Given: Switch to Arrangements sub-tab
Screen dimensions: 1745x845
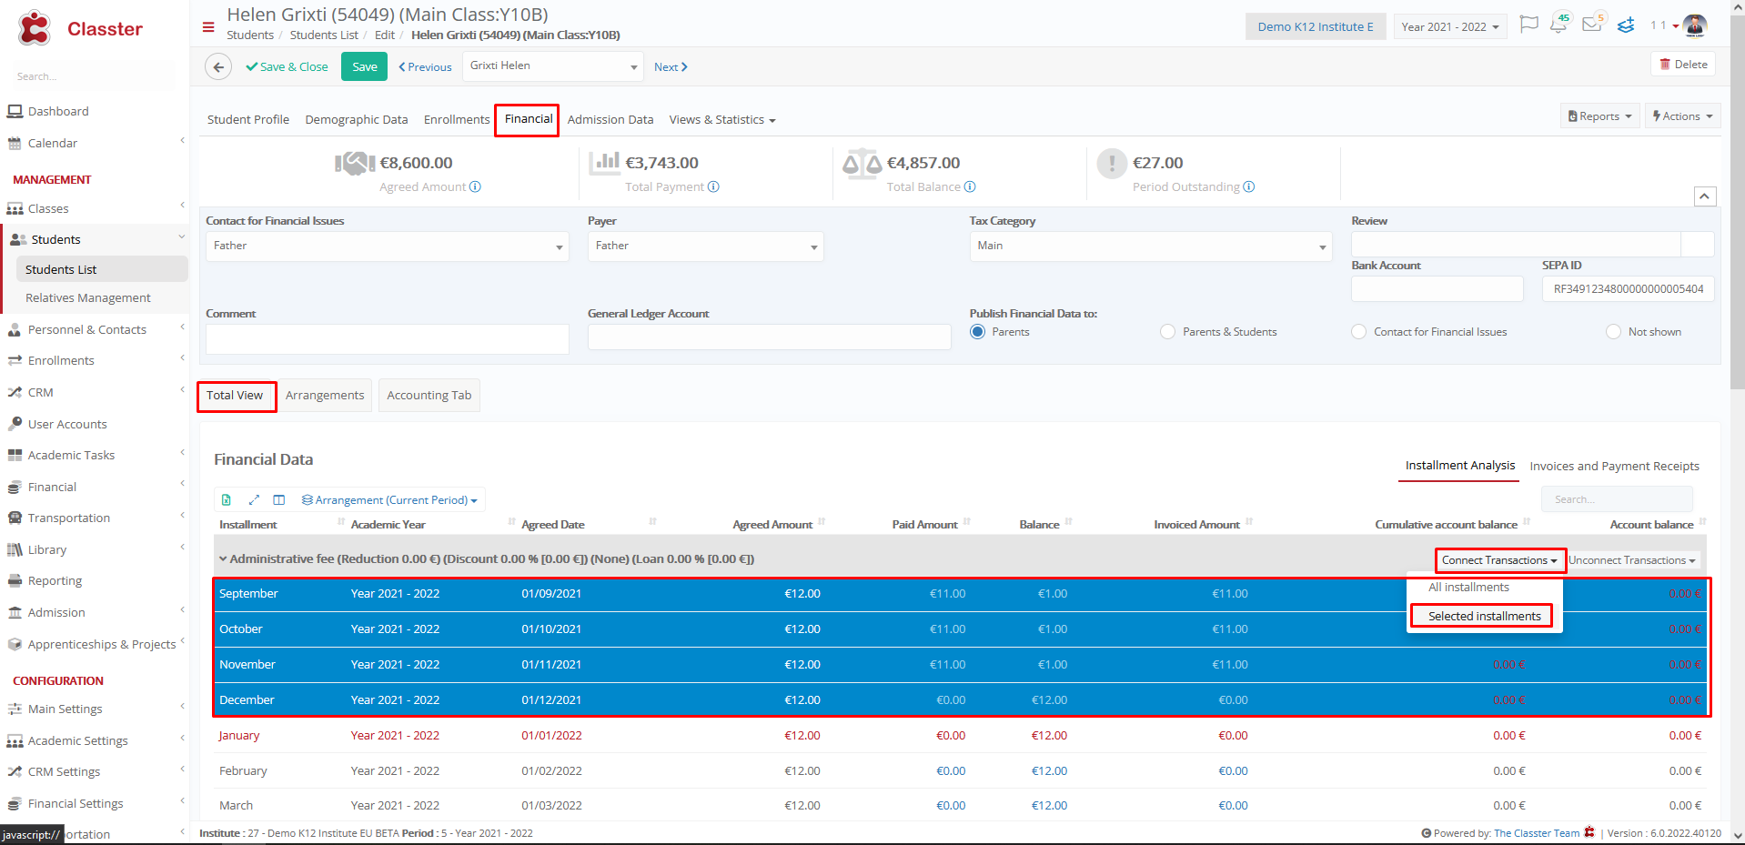Looking at the screenshot, I should 325,396.
